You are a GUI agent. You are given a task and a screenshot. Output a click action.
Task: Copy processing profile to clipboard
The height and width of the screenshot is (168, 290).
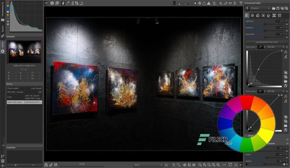pyautogui.click(x=282, y=8)
